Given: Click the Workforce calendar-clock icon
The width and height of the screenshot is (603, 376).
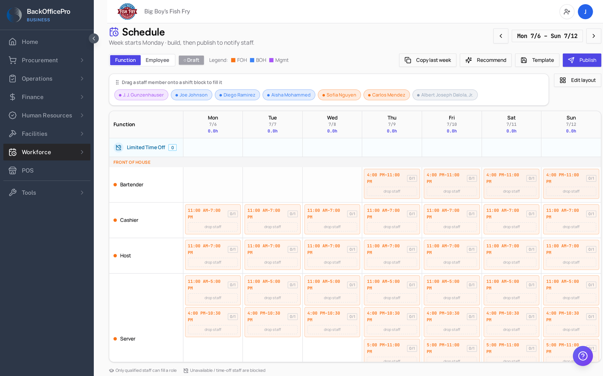Looking at the screenshot, I should pos(12,152).
